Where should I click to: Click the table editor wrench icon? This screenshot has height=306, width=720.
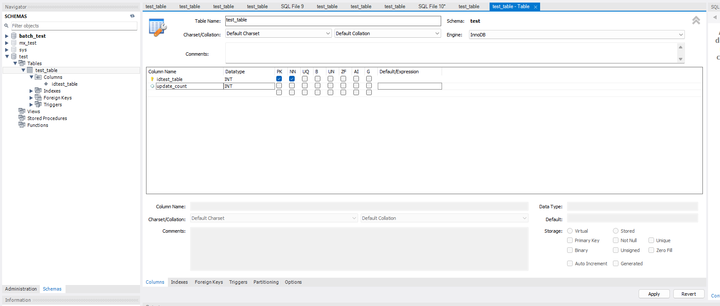coord(158,27)
